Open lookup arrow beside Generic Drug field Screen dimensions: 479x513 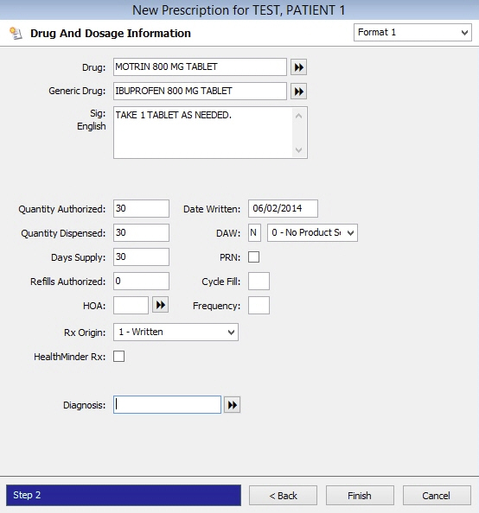[298, 92]
